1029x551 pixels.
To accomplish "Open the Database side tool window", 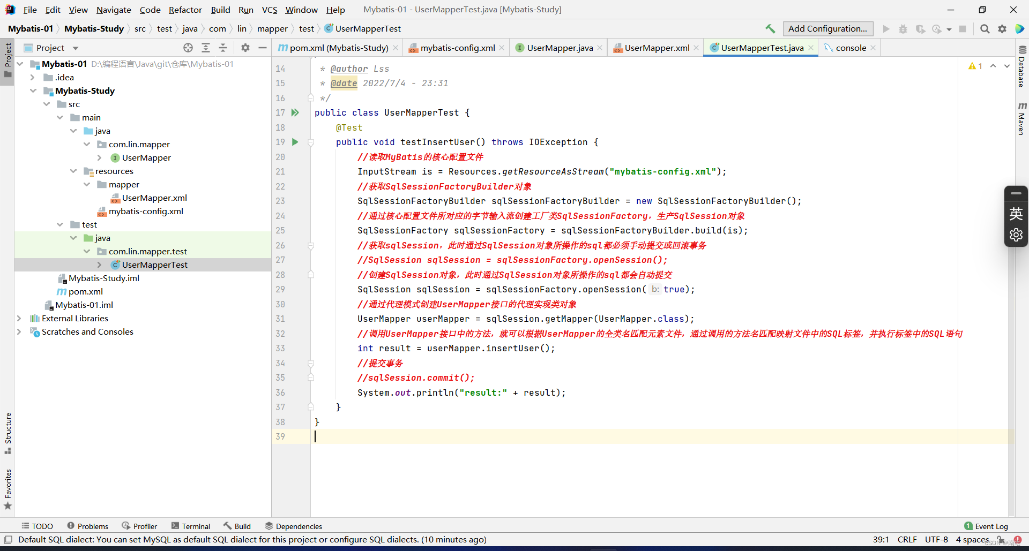I will click(x=1022, y=66).
